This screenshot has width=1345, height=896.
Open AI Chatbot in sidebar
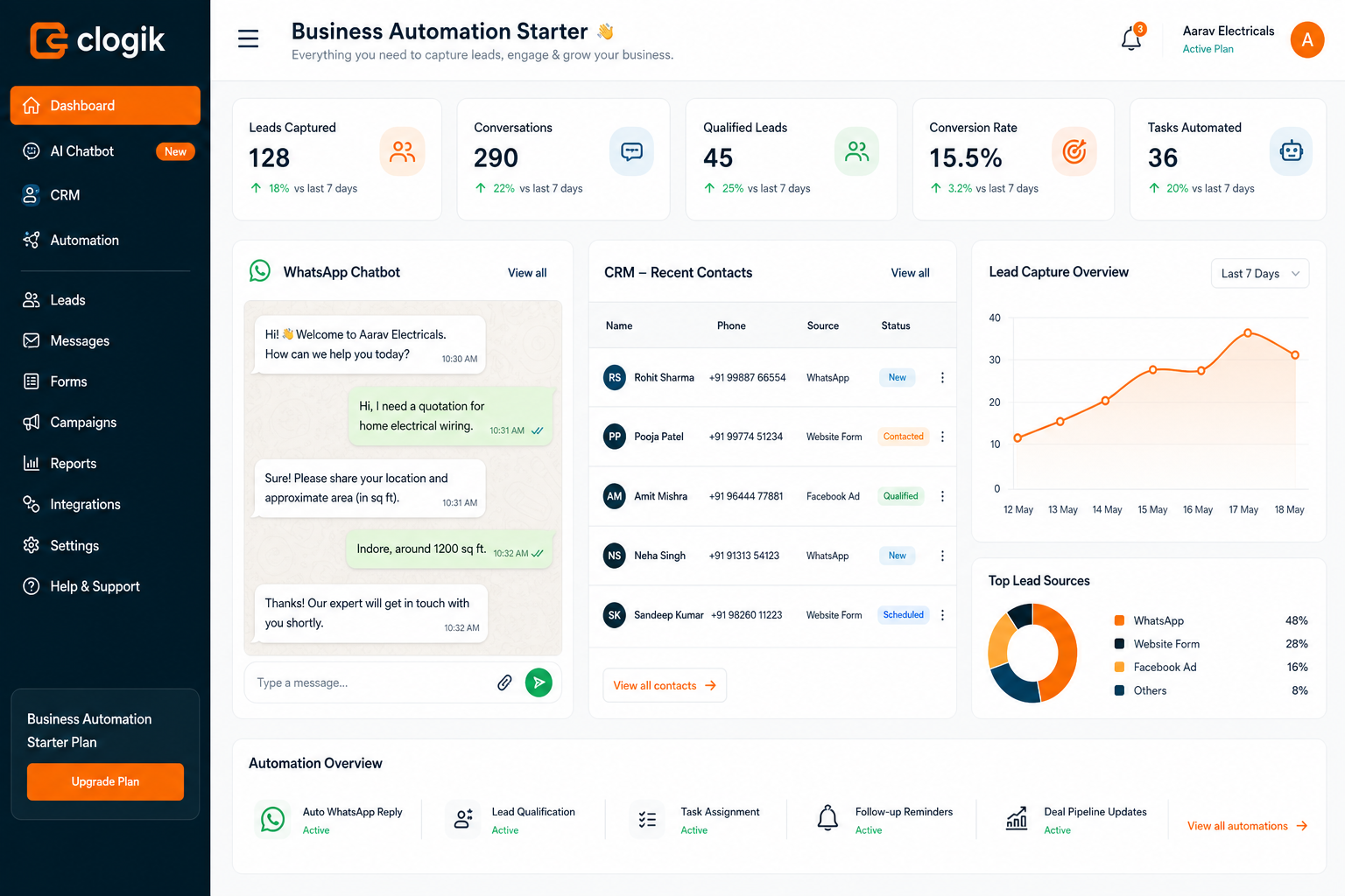pyautogui.click(x=105, y=150)
